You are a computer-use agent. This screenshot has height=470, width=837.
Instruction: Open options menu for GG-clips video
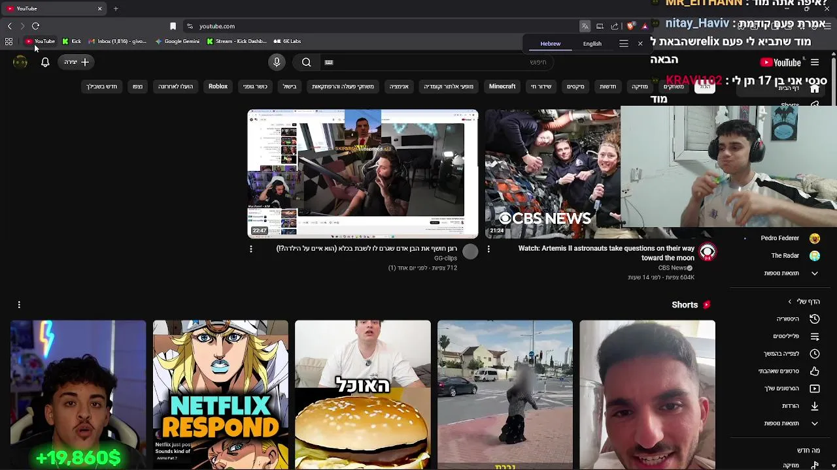251,249
